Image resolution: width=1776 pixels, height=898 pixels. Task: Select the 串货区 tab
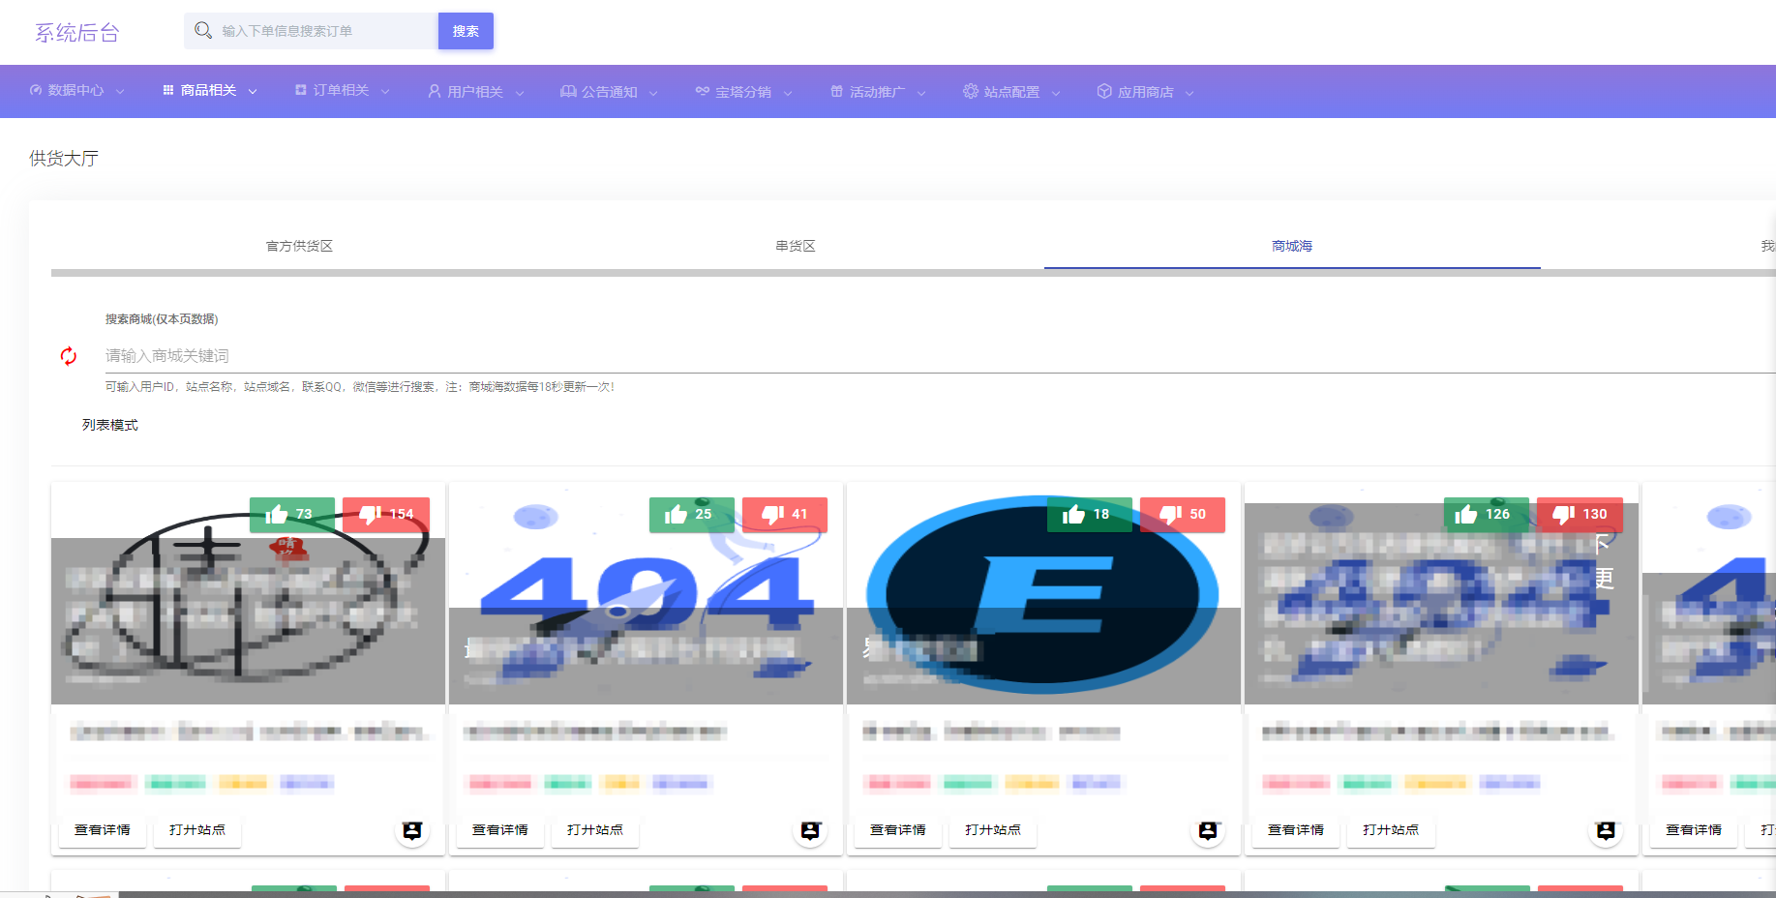[796, 246]
